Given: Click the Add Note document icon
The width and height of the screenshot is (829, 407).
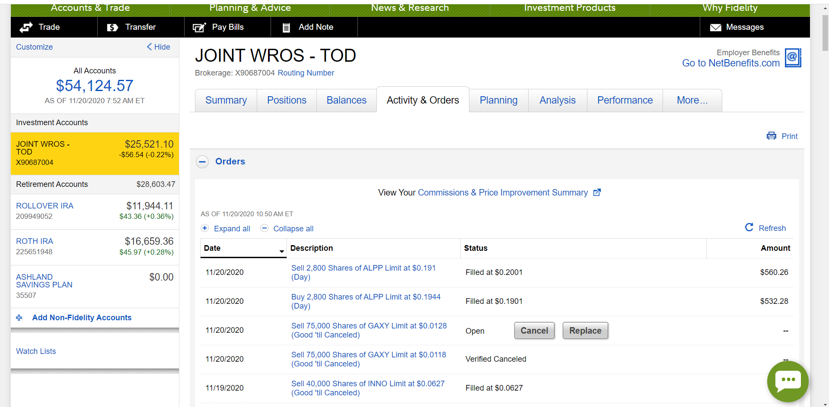Looking at the screenshot, I should pos(286,28).
